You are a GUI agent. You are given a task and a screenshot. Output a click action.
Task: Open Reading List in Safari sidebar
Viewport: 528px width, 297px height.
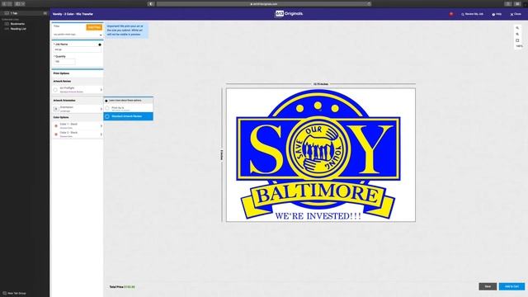(18, 29)
